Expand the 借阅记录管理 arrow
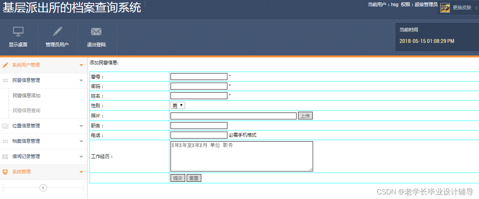 81,157
